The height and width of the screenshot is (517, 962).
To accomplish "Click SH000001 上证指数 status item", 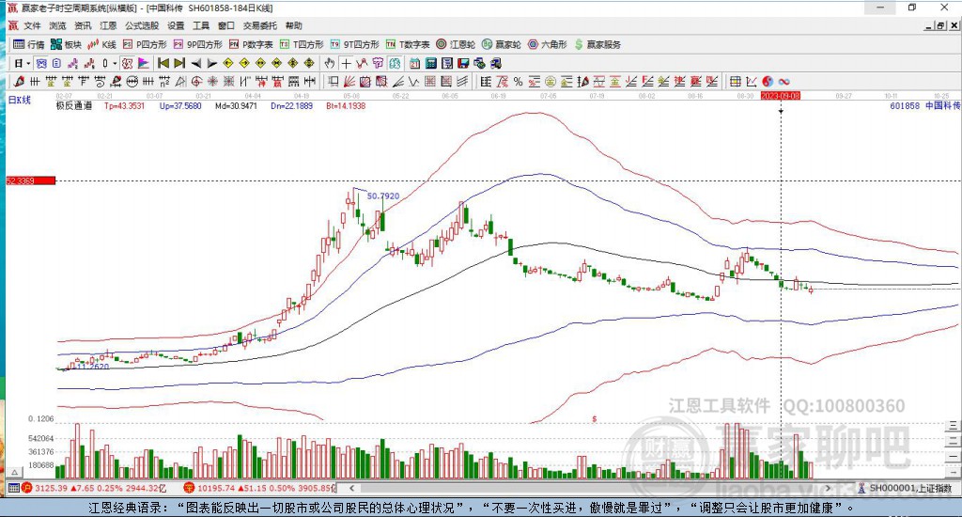I will click(906, 488).
